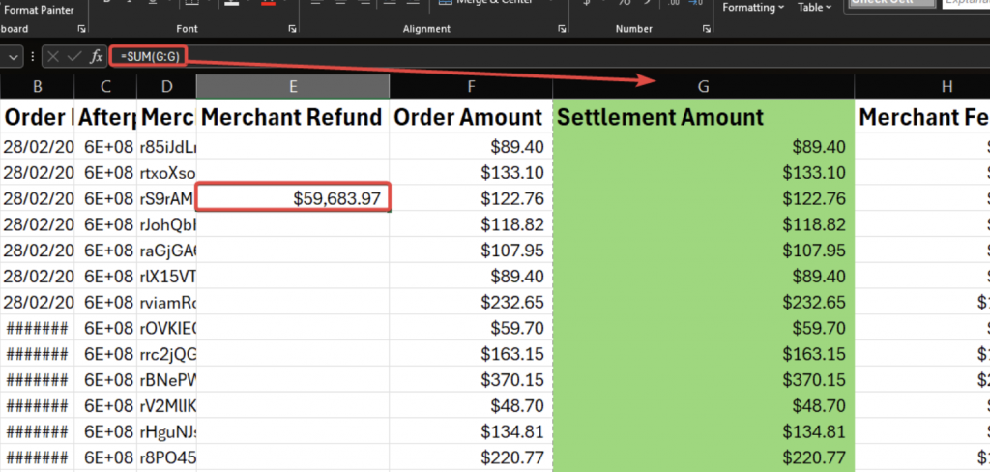Expand the Conditional Formatting dropdown
Viewport: 990px width, 472px height.
click(754, 8)
